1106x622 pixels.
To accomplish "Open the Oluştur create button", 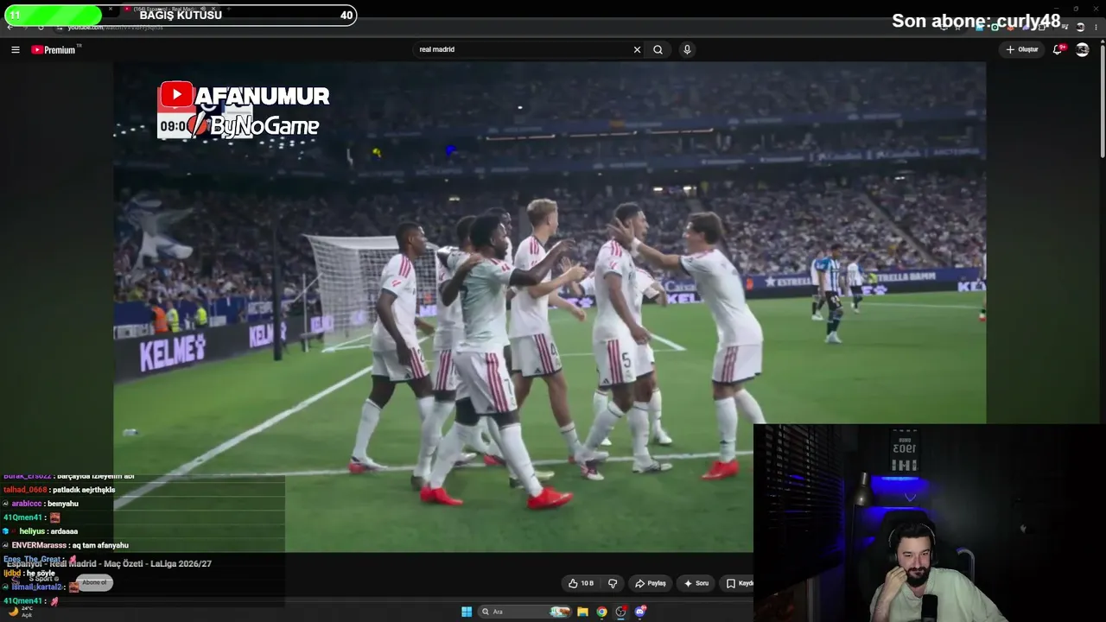I will [x=1021, y=50].
